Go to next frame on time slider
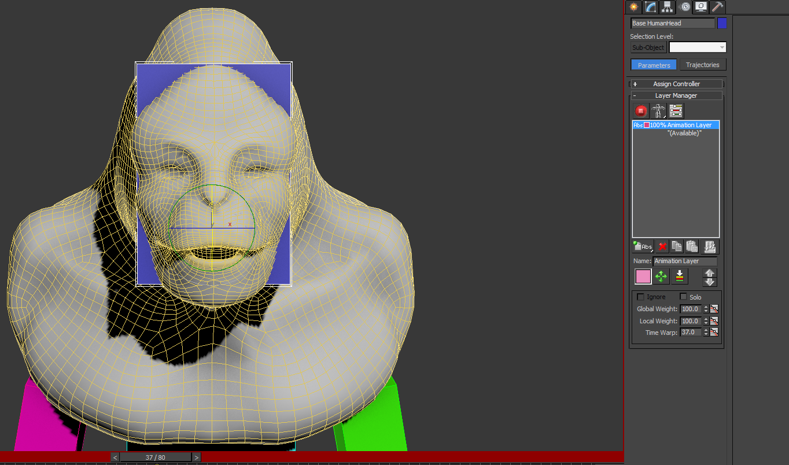789x465 pixels. (197, 457)
